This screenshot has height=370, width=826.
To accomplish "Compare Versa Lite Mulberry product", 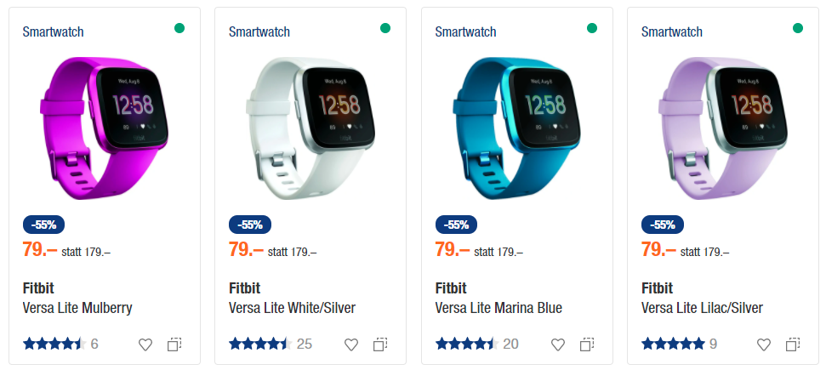I will 174,344.
